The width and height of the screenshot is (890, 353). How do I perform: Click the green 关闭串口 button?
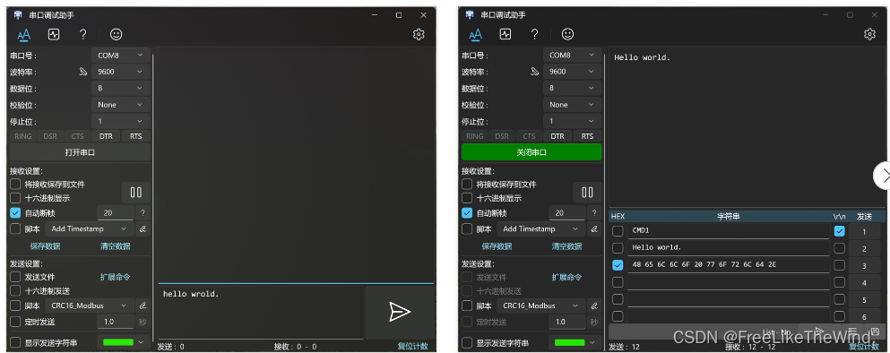pyautogui.click(x=531, y=152)
